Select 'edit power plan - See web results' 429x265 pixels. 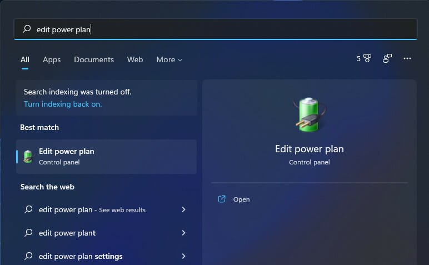[x=107, y=209]
